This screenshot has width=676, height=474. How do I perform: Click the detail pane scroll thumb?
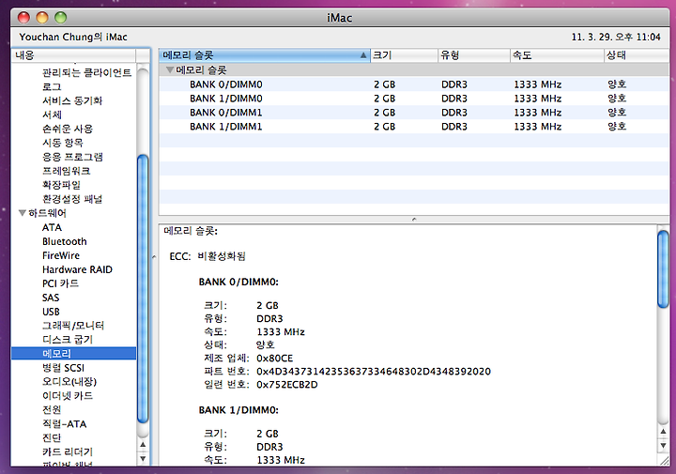coord(663,269)
